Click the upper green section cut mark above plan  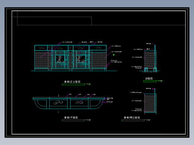(59, 96)
